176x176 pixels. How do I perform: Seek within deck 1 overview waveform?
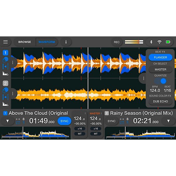point(35,133)
